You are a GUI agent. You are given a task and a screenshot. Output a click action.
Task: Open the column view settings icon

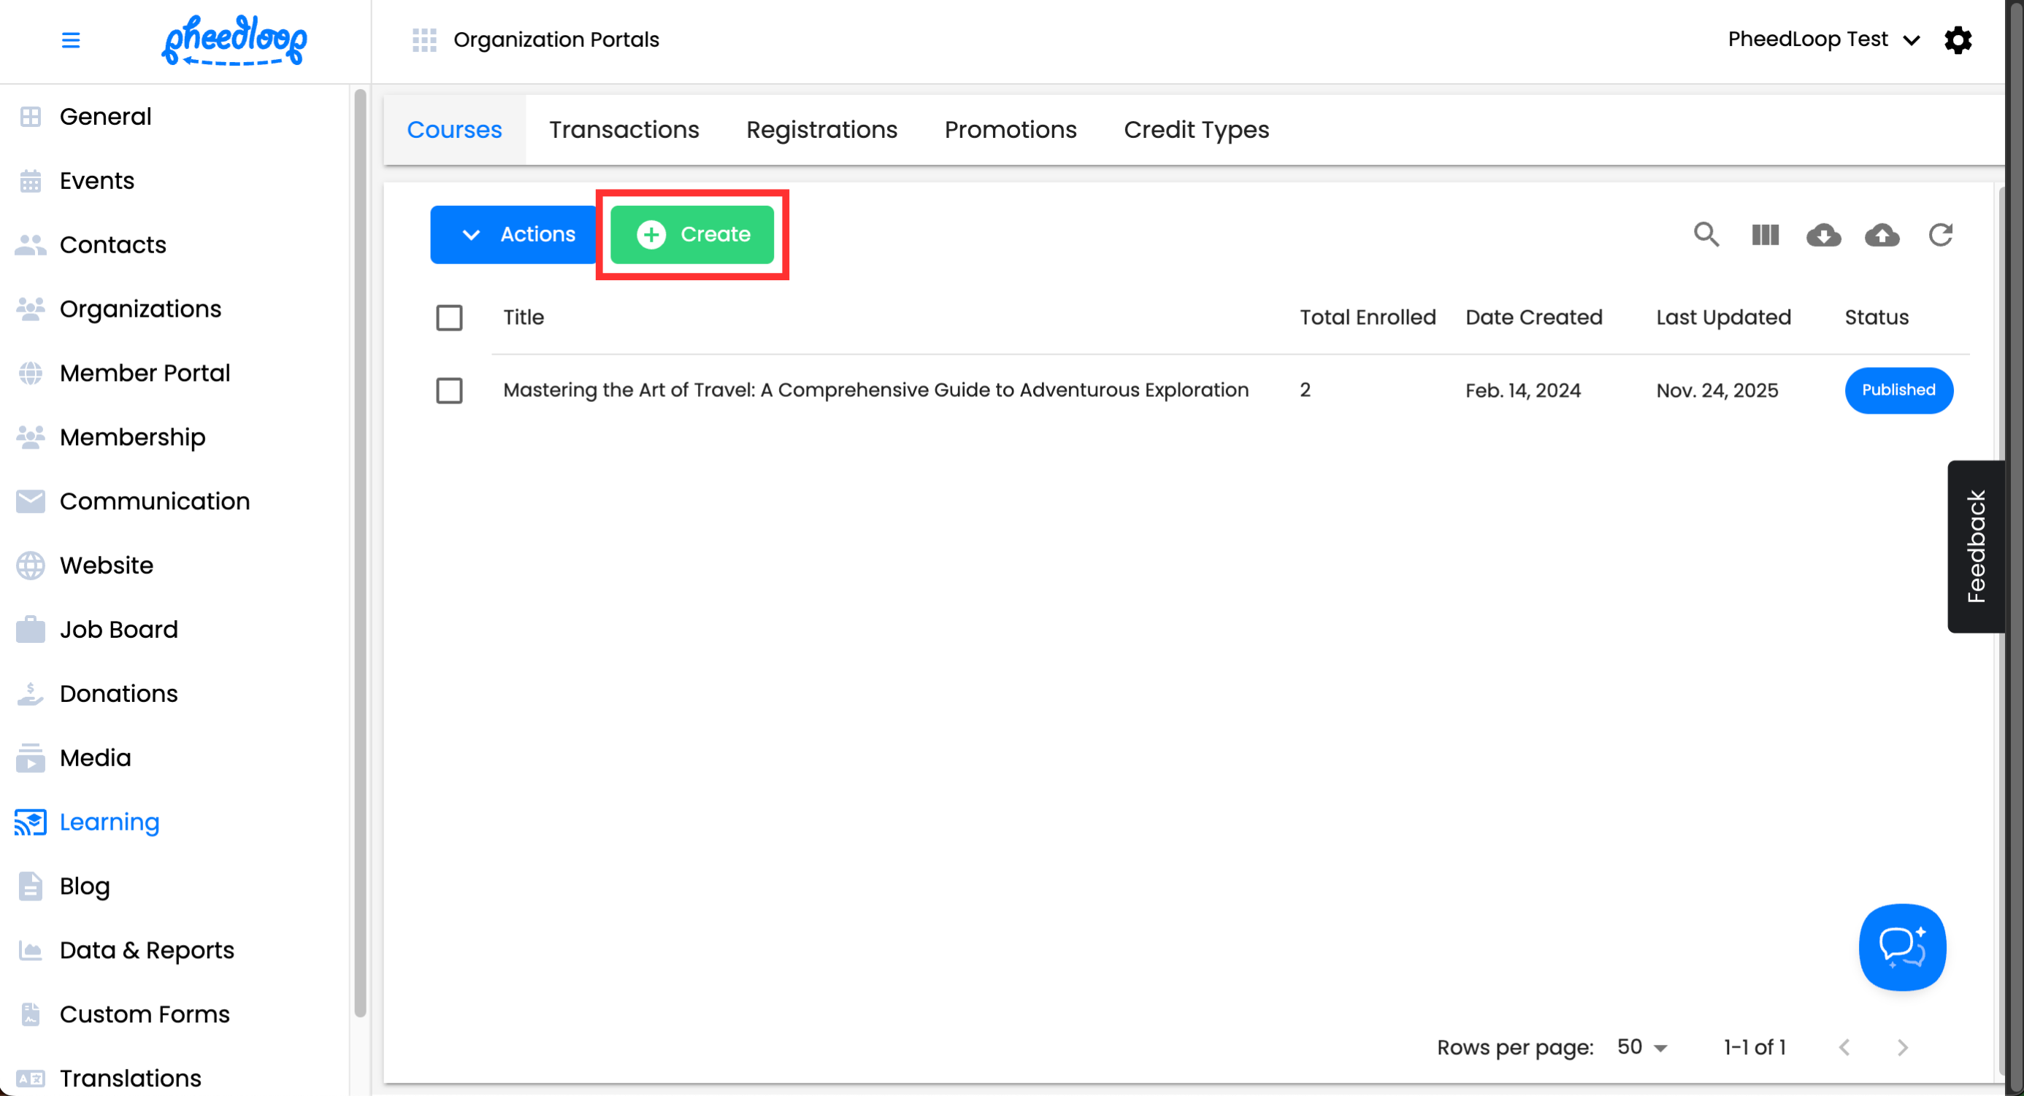click(1765, 235)
